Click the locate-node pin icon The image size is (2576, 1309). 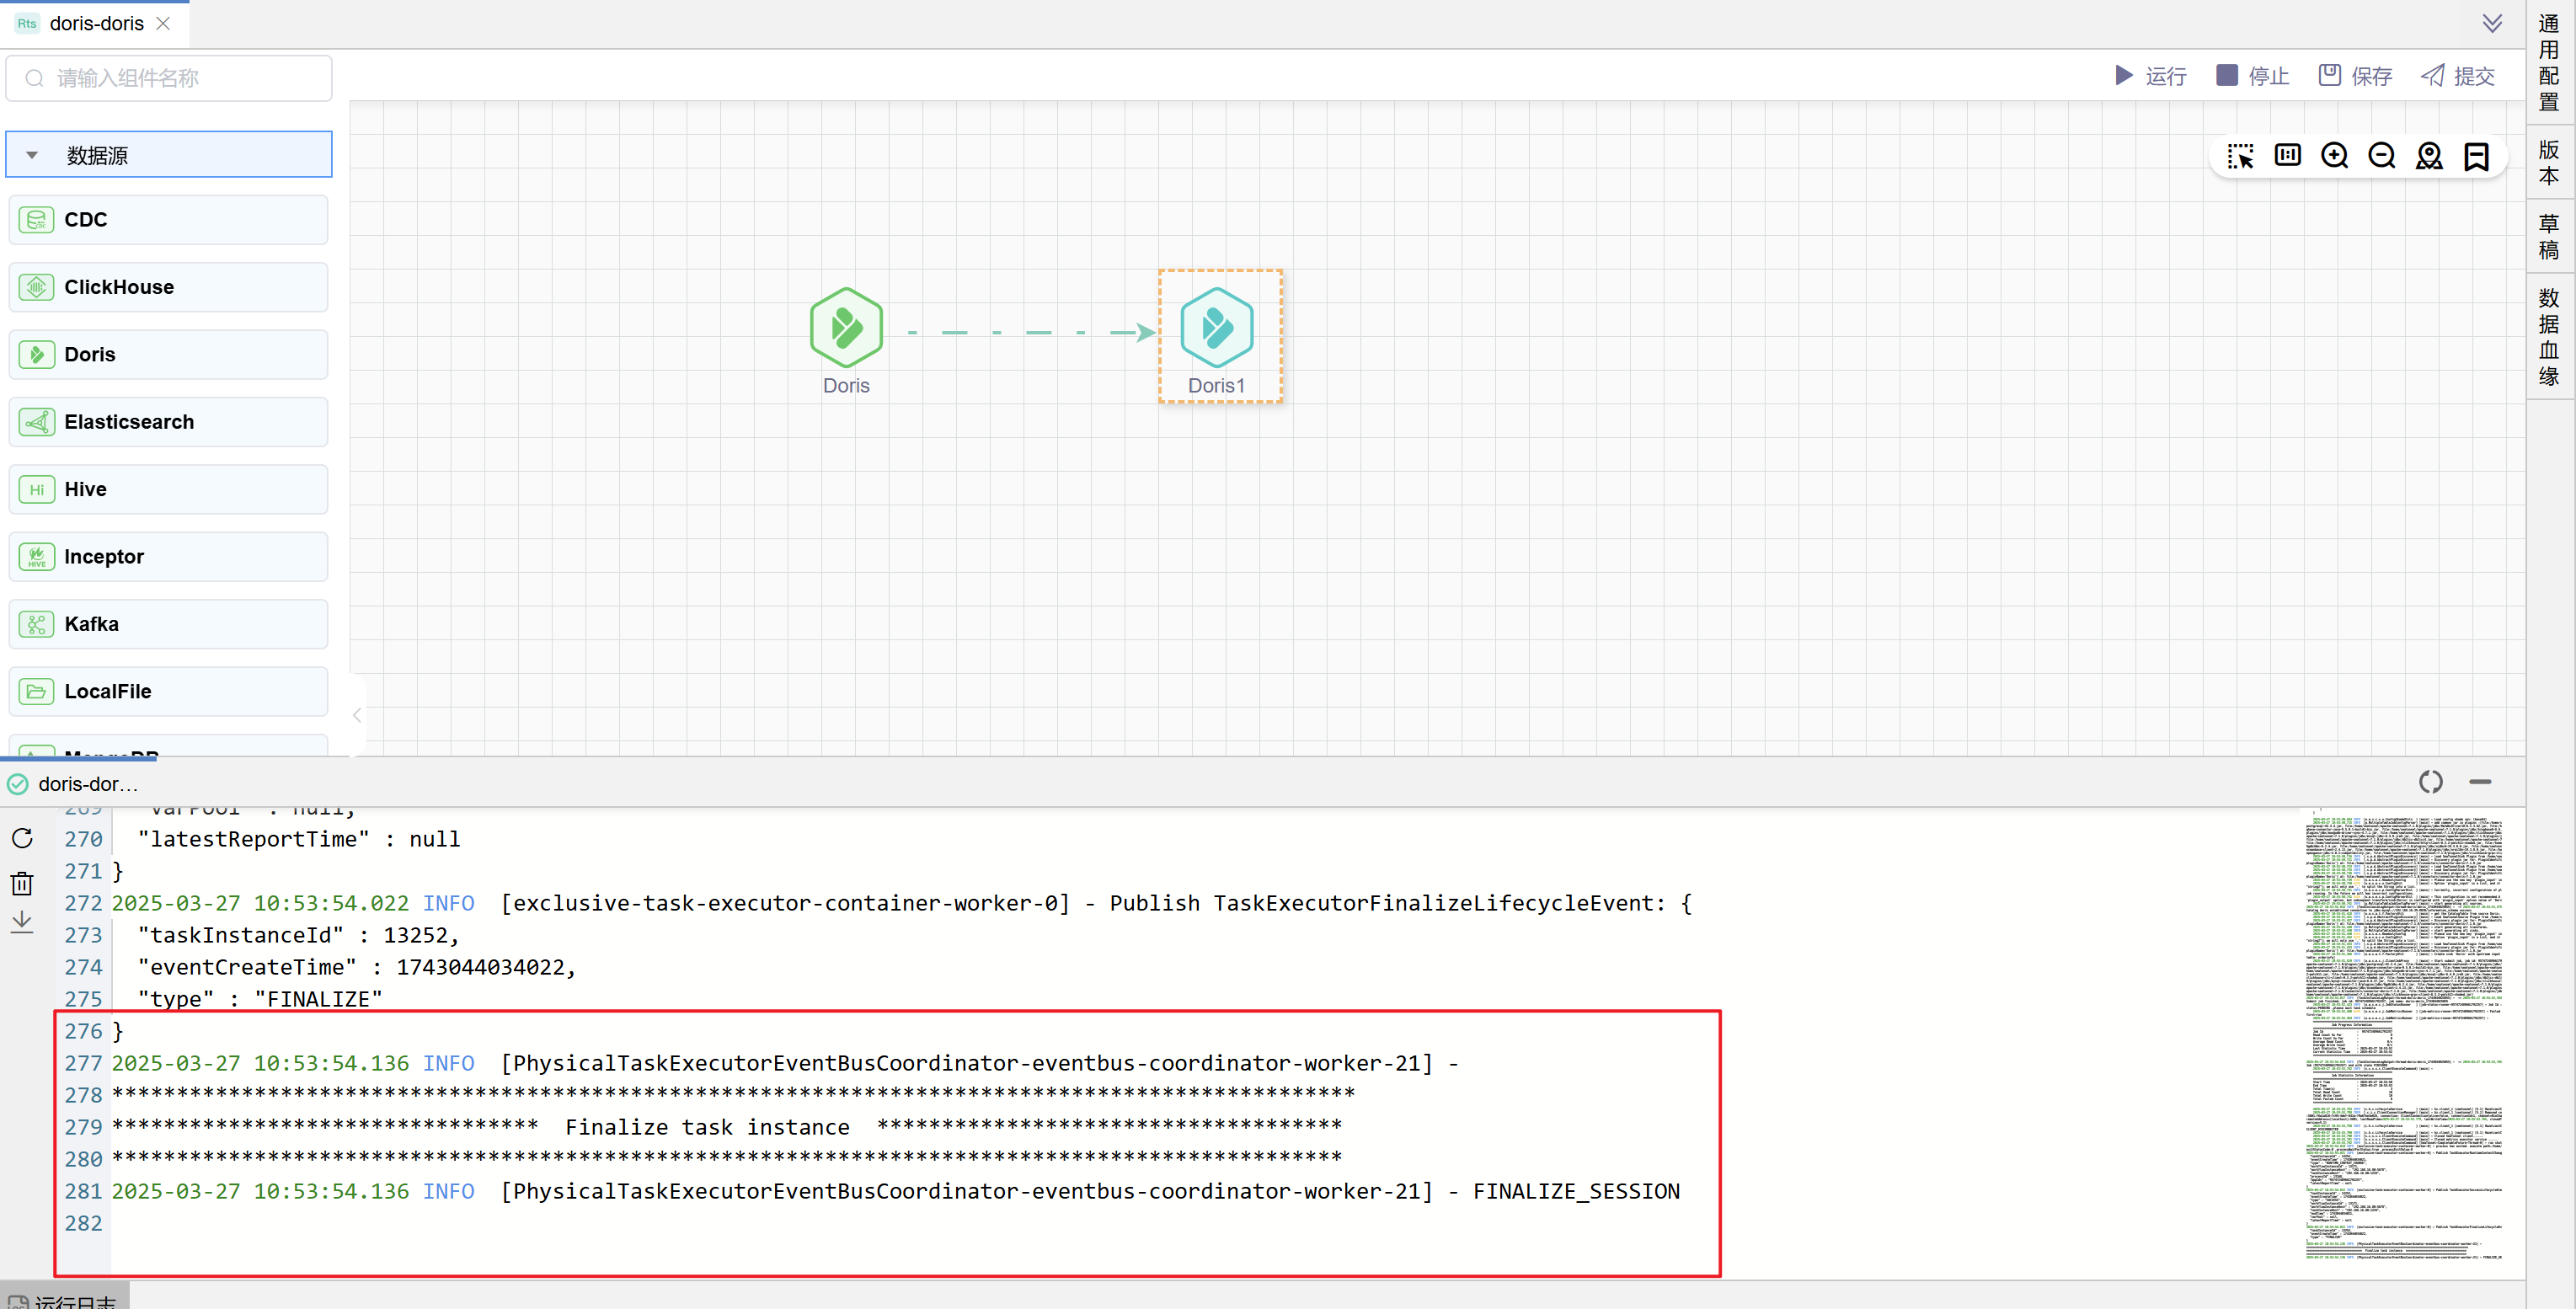(2428, 156)
